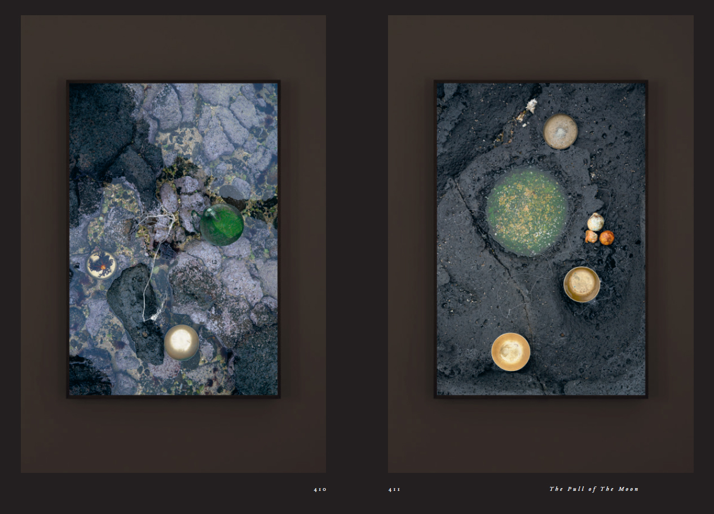Image resolution: width=714 pixels, height=514 pixels.
Task: Click page number 410
Action: (320, 489)
